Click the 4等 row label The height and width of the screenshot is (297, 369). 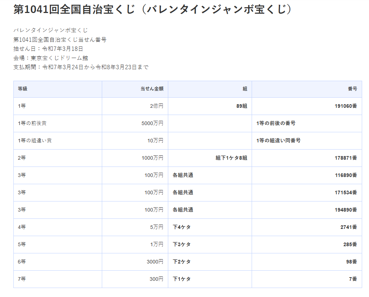(22, 227)
